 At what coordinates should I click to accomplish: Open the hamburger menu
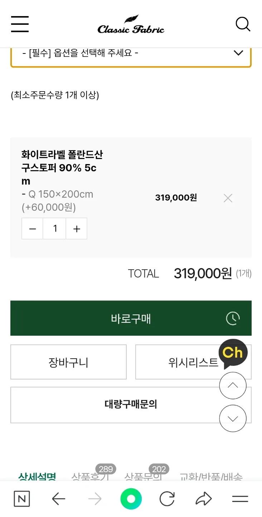pos(20,24)
